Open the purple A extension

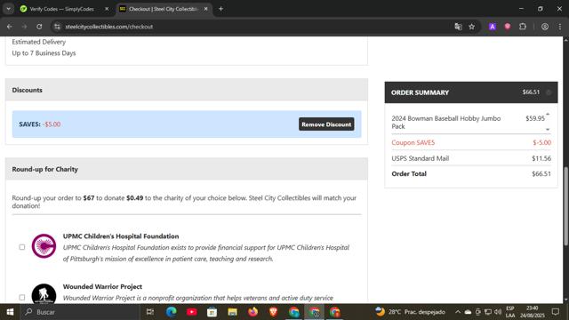[493, 27]
